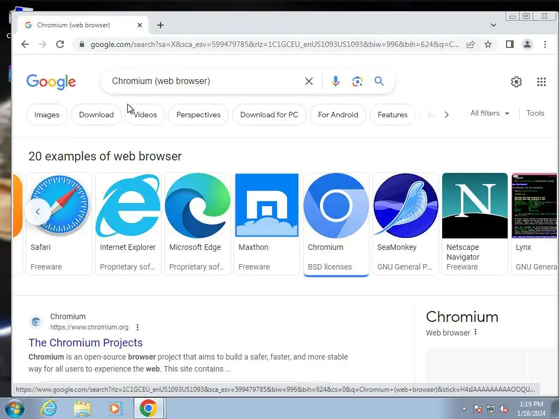Select the Internet Explorer card

tap(128, 224)
